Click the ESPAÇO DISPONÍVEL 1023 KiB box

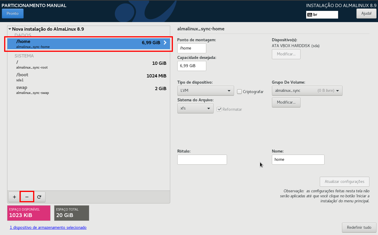point(29,213)
